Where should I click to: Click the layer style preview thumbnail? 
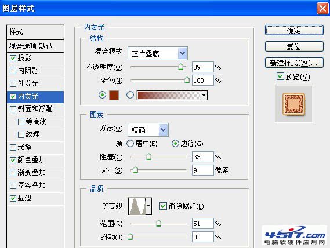[293, 104]
